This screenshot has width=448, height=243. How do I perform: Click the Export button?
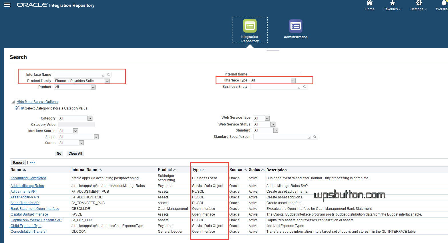point(18,163)
